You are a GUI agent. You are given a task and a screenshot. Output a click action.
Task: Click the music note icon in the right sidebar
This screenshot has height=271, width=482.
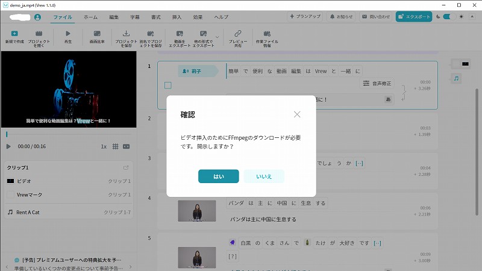pos(456,78)
